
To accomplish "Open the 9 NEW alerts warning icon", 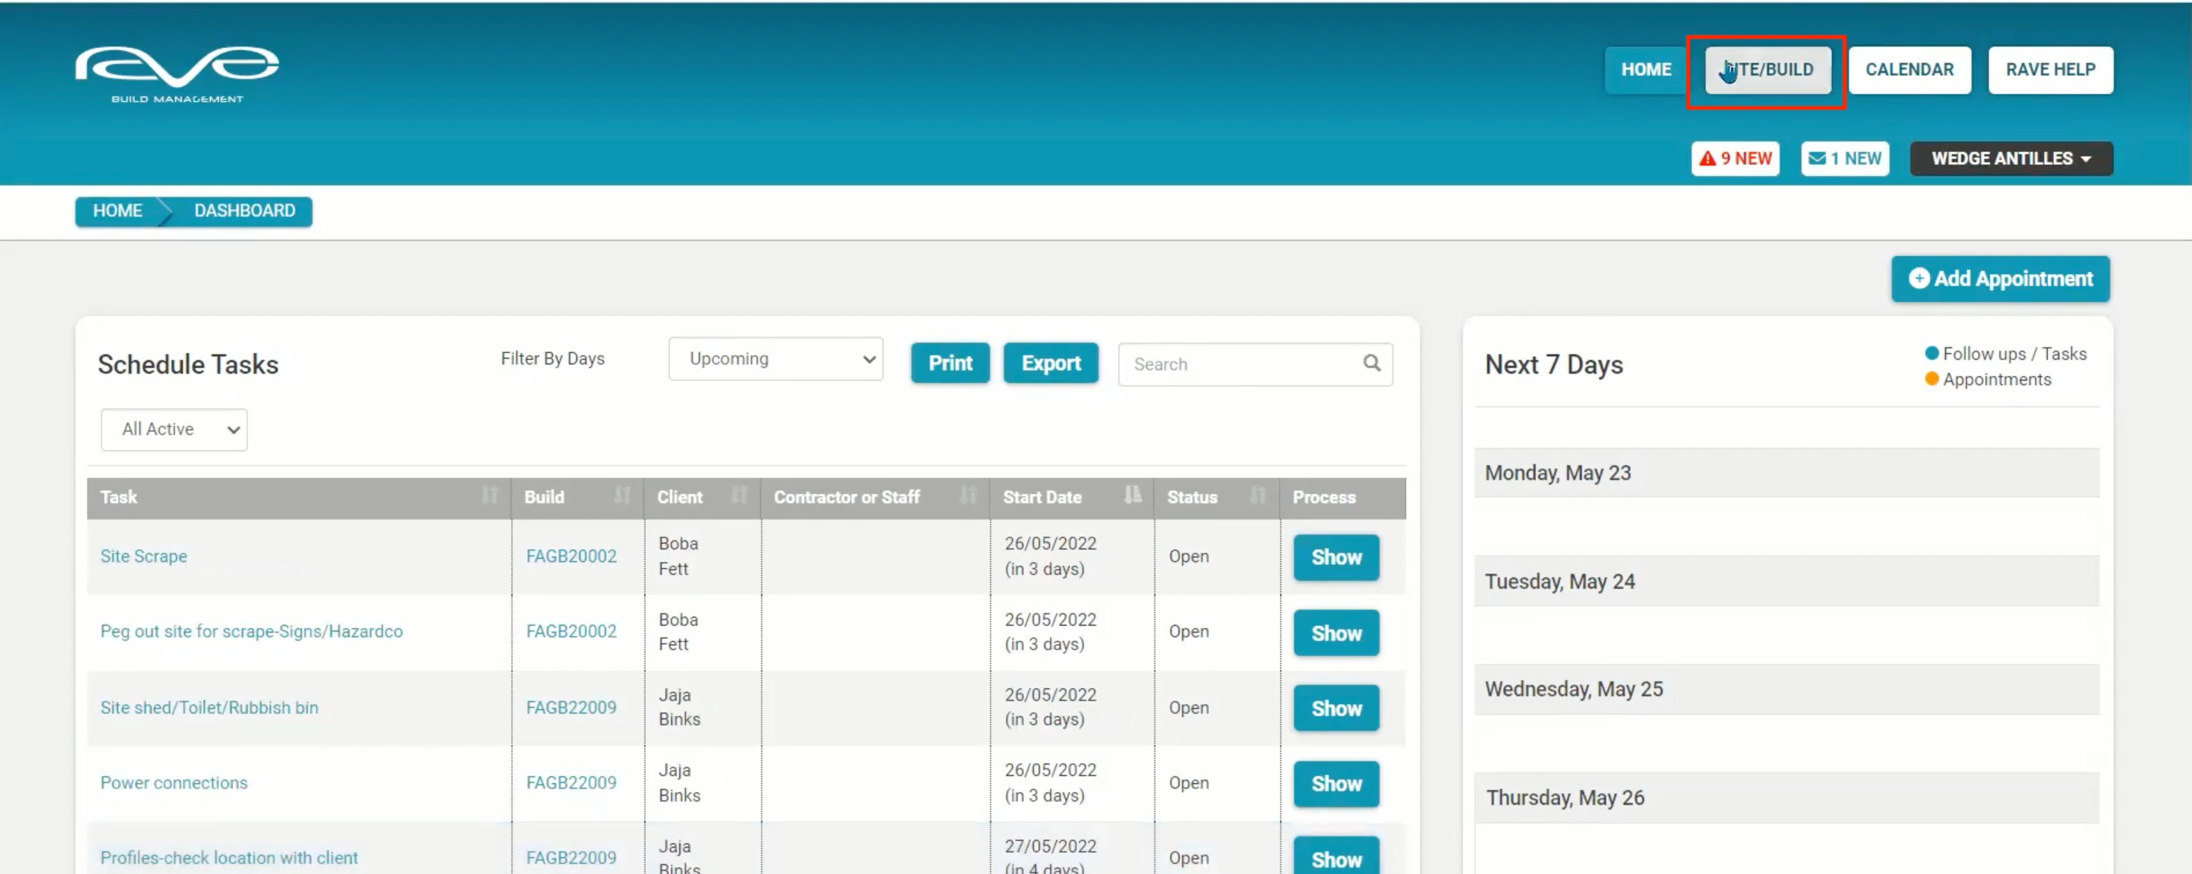I will [1708, 158].
